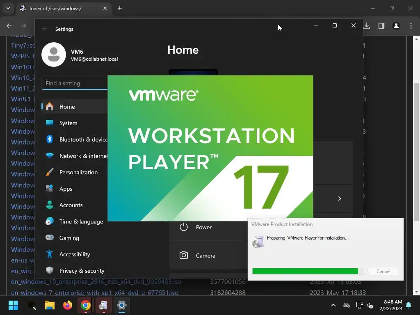The height and width of the screenshot is (315, 420).
Task: Open the Accounts settings icon
Action: (50, 205)
